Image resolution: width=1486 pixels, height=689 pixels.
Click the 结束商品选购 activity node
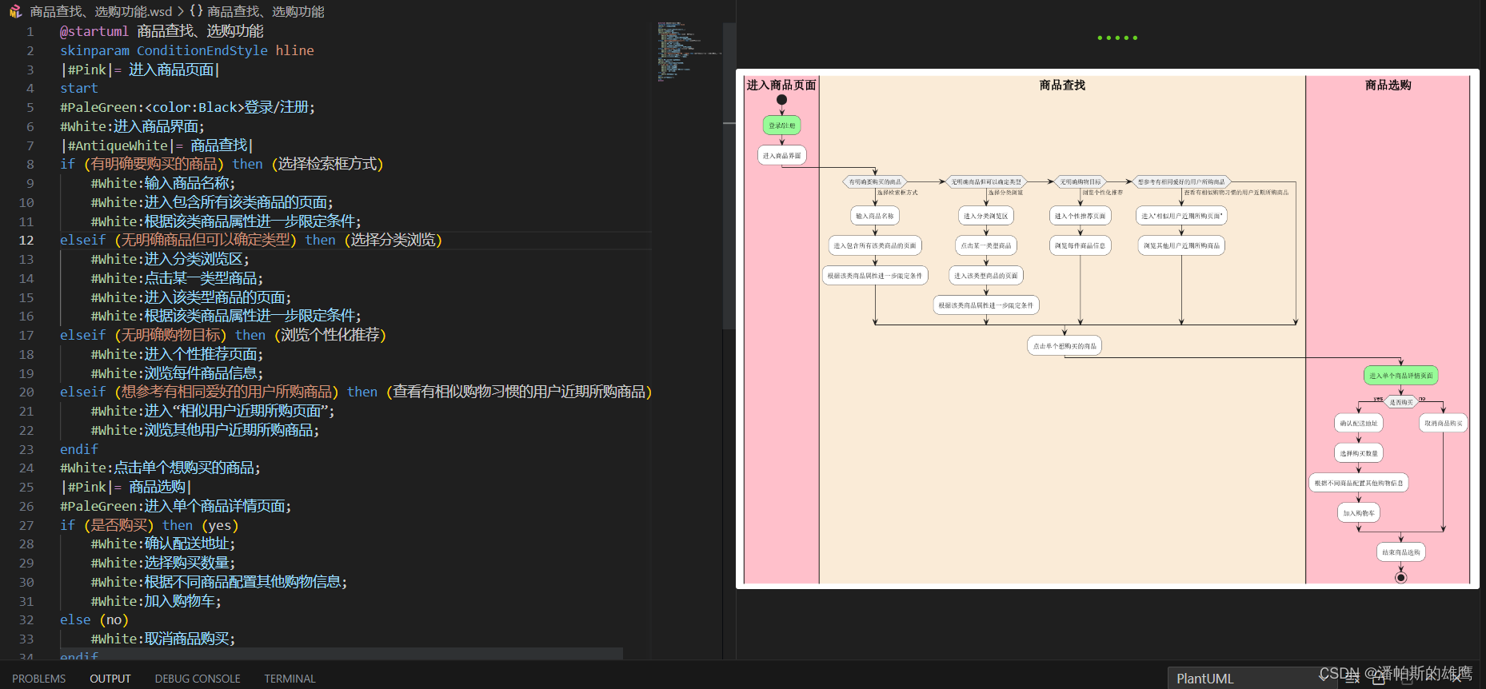[x=1400, y=552]
